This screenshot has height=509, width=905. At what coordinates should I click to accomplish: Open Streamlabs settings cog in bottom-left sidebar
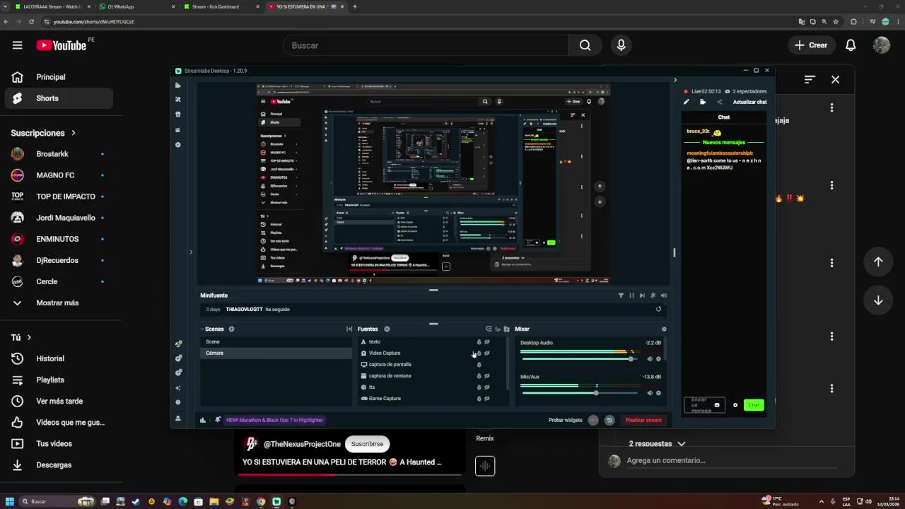pos(178,402)
